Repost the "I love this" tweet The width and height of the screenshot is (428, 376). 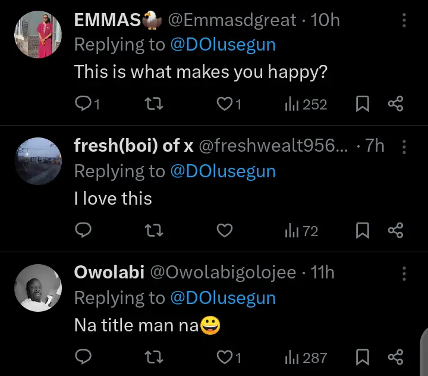point(154,230)
